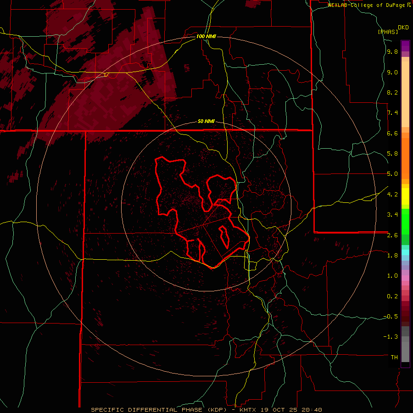Click the 9.0 scale value
The width and height of the screenshot is (413, 413).
[x=392, y=72]
